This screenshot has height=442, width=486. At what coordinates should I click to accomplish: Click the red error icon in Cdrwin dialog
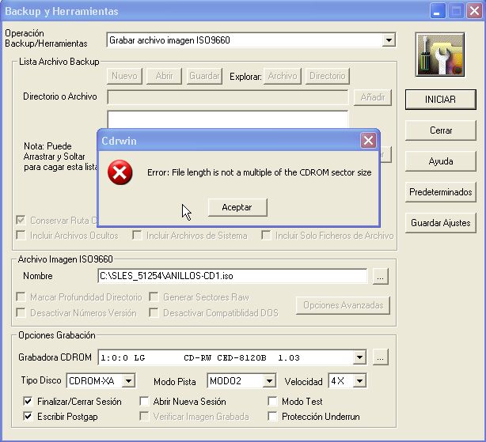(x=120, y=172)
